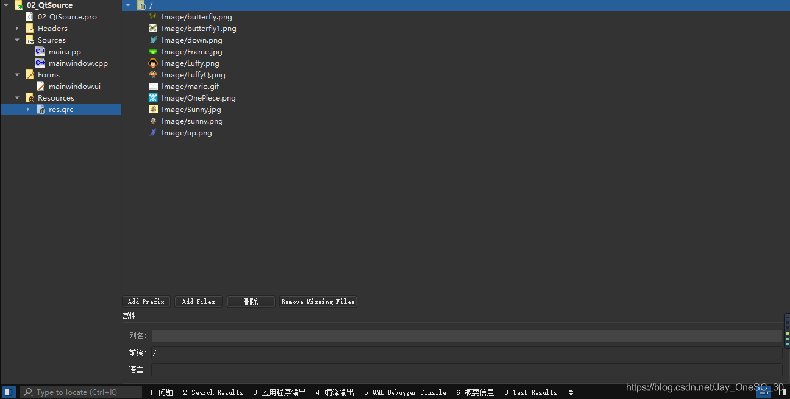Screen dimensions: 790x399
Task: Click the 删除 button
Action: pyautogui.click(x=251, y=302)
